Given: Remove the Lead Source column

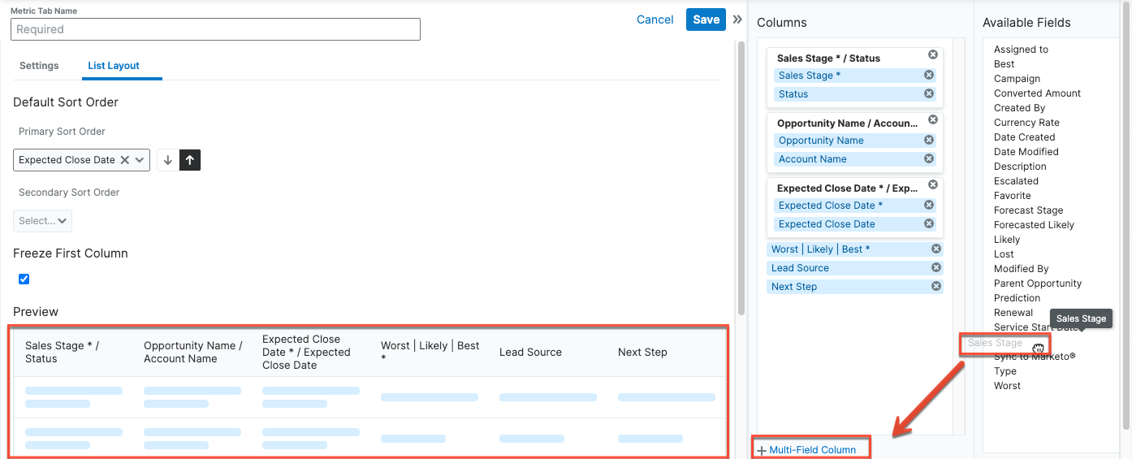Looking at the screenshot, I should point(936,268).
